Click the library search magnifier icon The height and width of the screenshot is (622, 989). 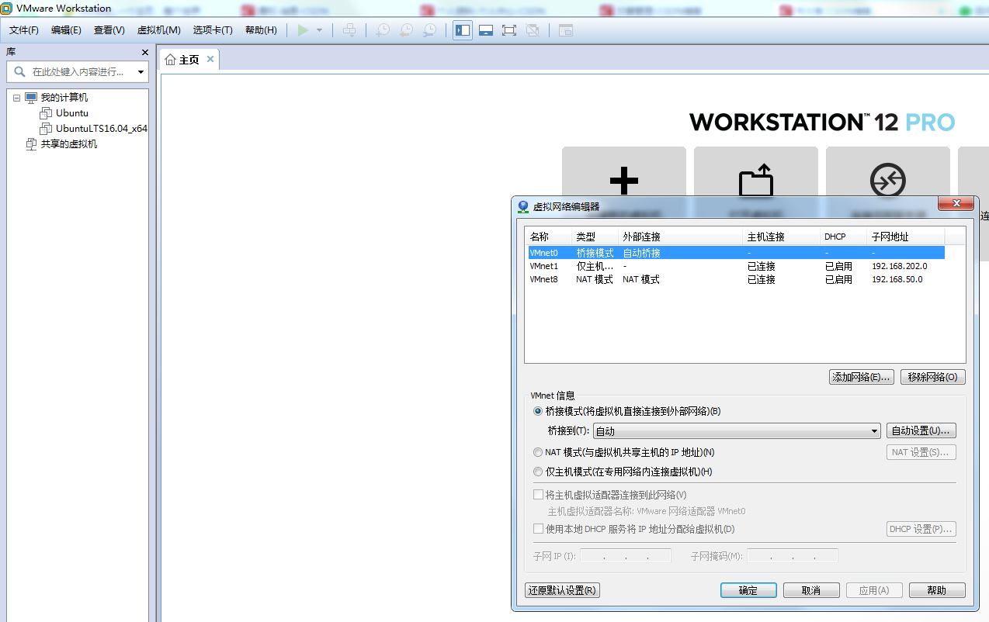[18, 71]
